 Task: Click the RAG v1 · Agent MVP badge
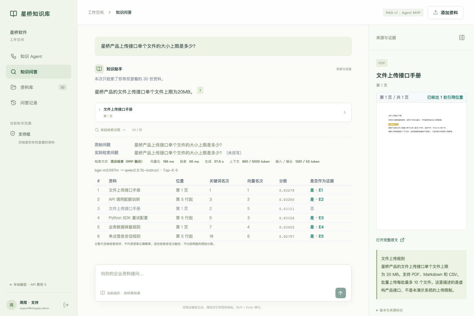point(403,13)
